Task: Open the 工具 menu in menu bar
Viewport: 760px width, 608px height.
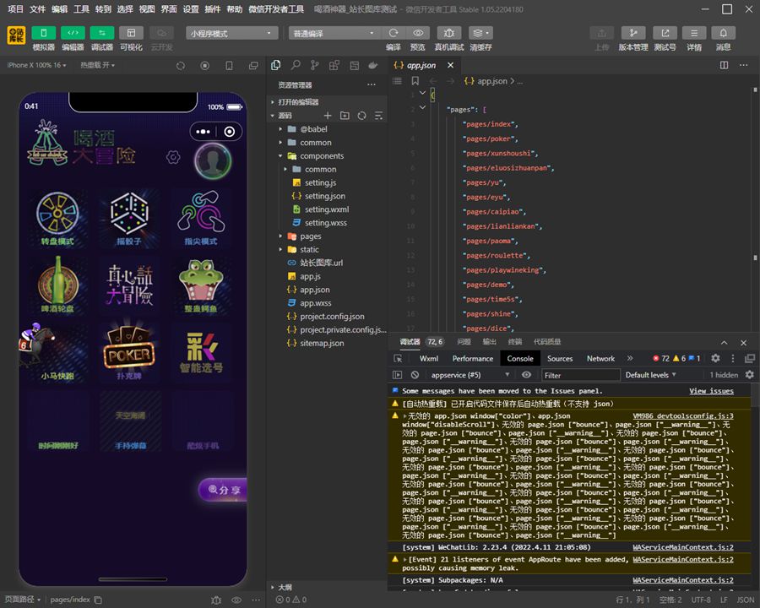Action: coord(81,9)
